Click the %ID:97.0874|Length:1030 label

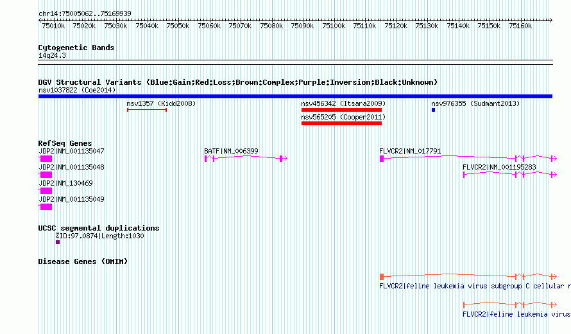click(x=100, y=236)
